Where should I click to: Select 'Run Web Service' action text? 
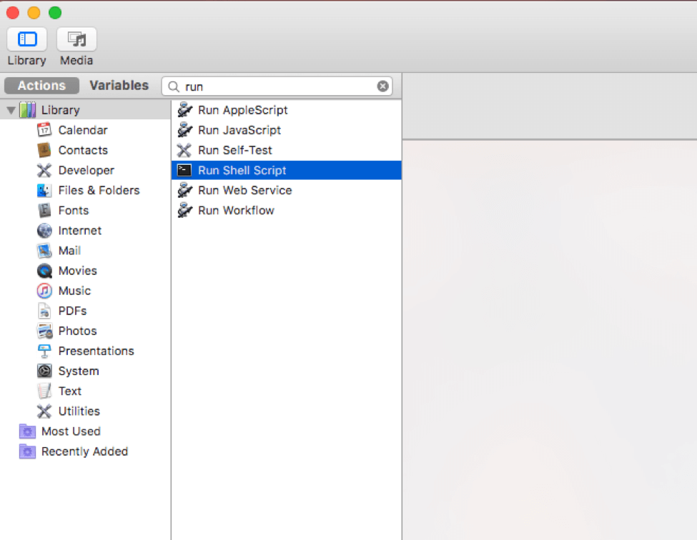click(245, 190)
